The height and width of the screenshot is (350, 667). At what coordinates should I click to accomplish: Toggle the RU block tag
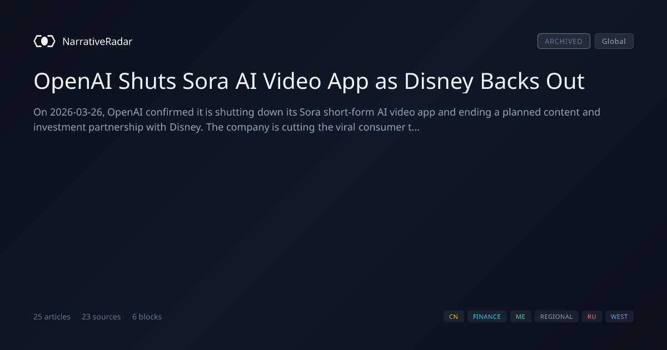[x=592, y=317]
